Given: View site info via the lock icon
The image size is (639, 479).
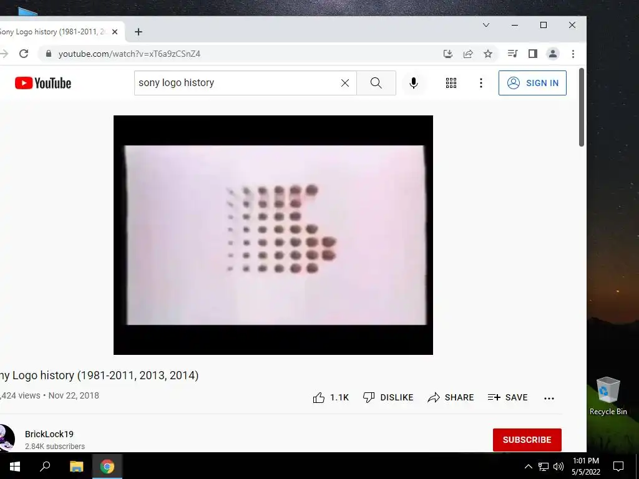Looking at the screenshot, I should (x=49, y=54).
